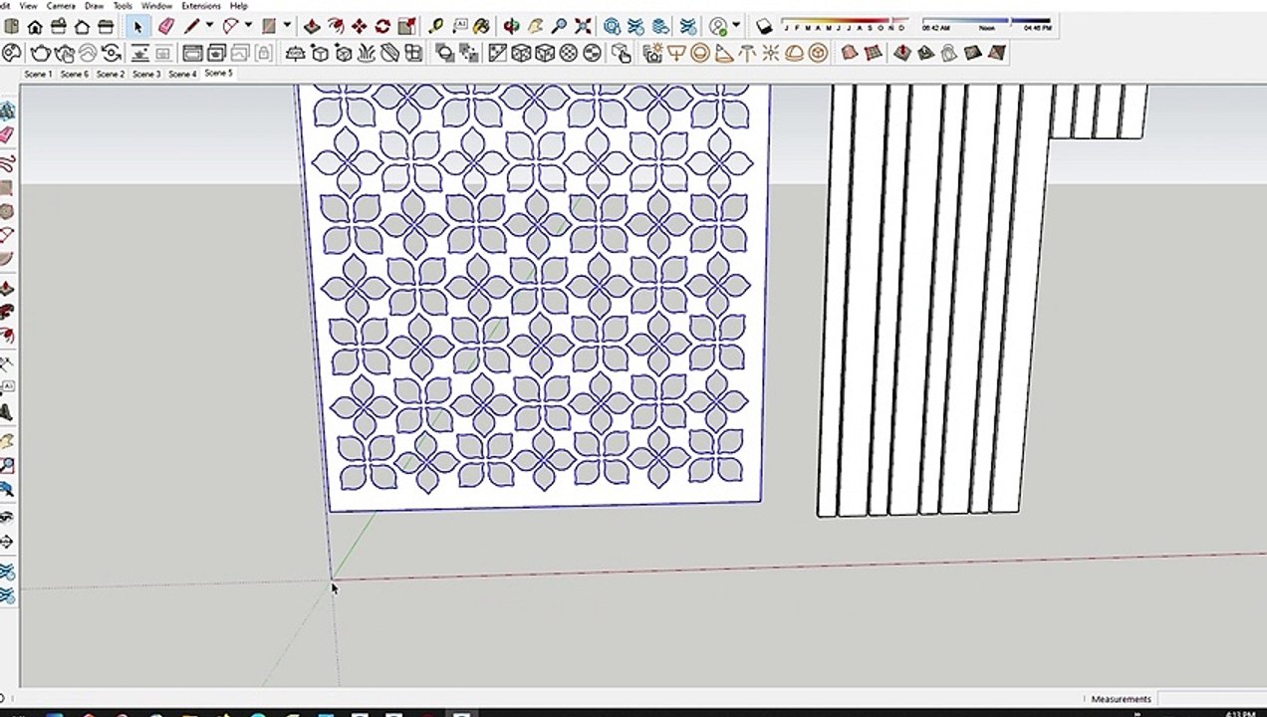
Task: Open the Help menu
Action: coord(238,6)
